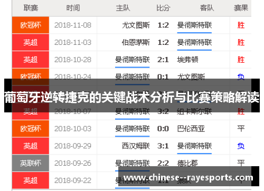Click the 联赛 column header
This screenshot has height=191, width=264.
point(31,8)
